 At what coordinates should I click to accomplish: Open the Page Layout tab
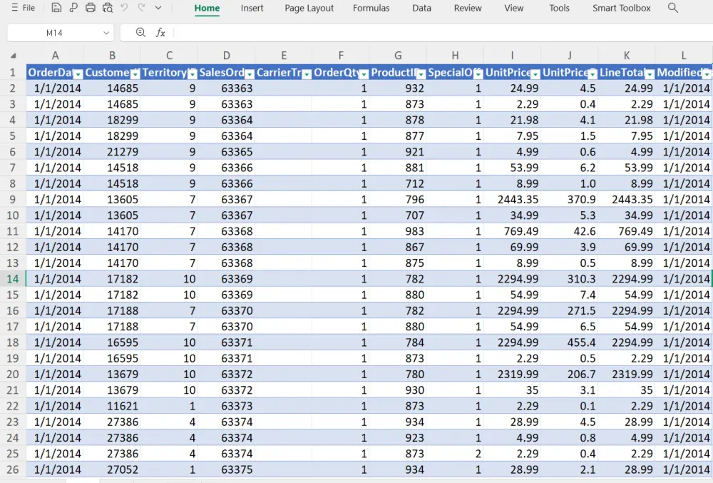[309, 8]
